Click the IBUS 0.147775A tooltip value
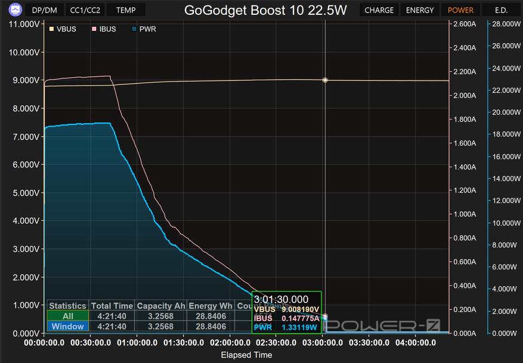Viewport: 523px width, 363px height. click(300, 318)
